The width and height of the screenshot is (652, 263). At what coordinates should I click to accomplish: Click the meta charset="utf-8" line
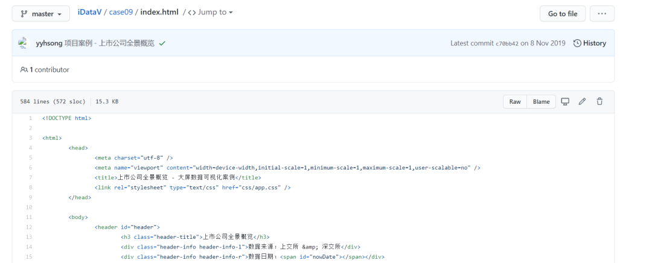click(x=133, y=157)
